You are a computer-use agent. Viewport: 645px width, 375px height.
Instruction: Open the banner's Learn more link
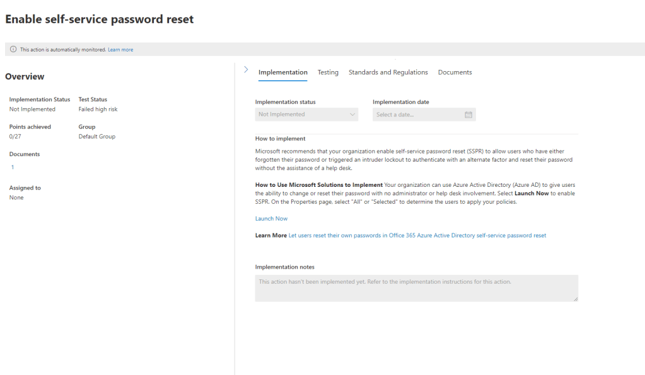click(x=120, y=50)
